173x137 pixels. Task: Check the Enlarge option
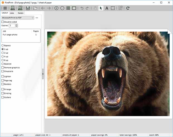click(x=3, y=89)
